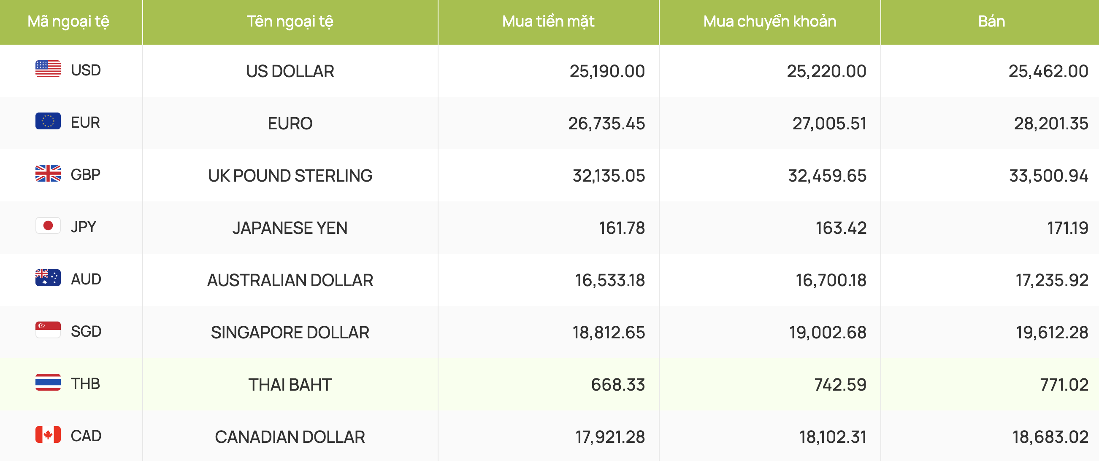Click the Thailand flag icon beside THB
Screen dimensions: 1099x461
click(x=48, y=383)
